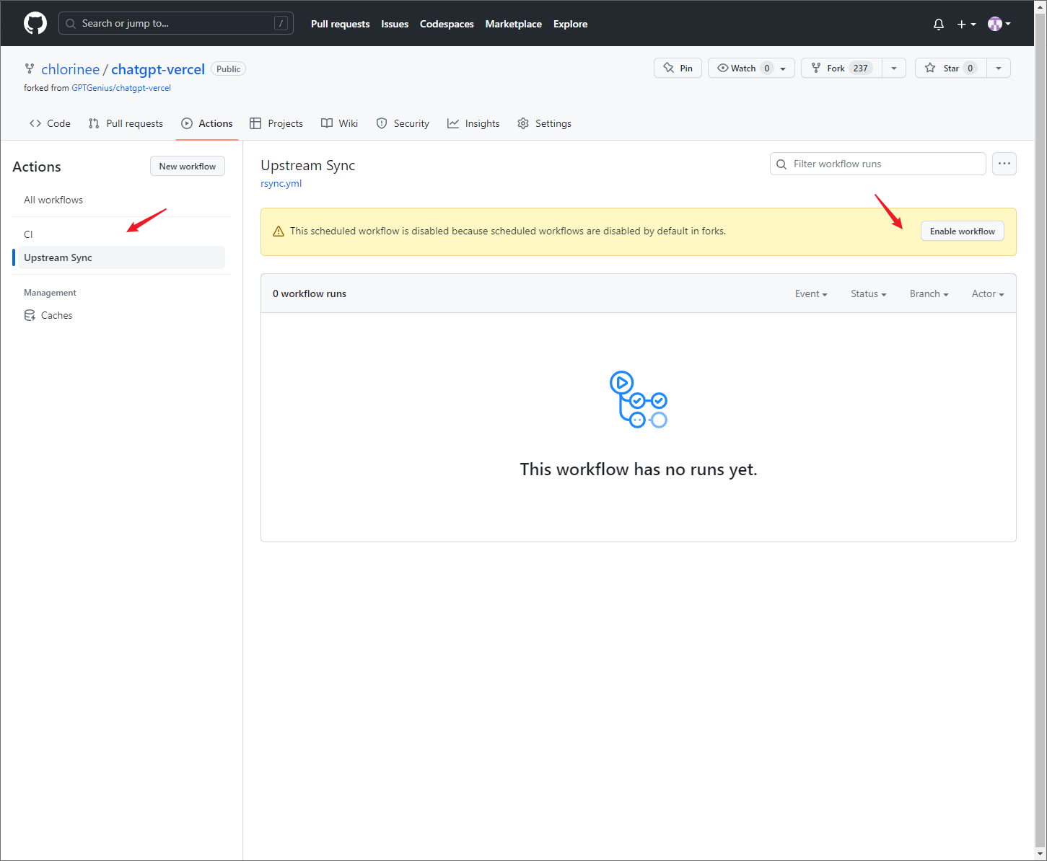The image size is (1047, 861).
Task: Open the rsync.yml file link
Action: pyautogui.click(x=281, y=183)
